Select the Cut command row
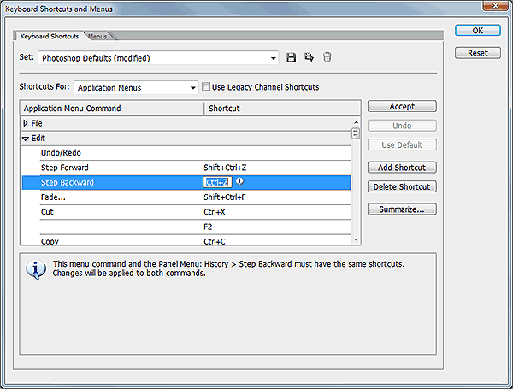 point(186,212)
